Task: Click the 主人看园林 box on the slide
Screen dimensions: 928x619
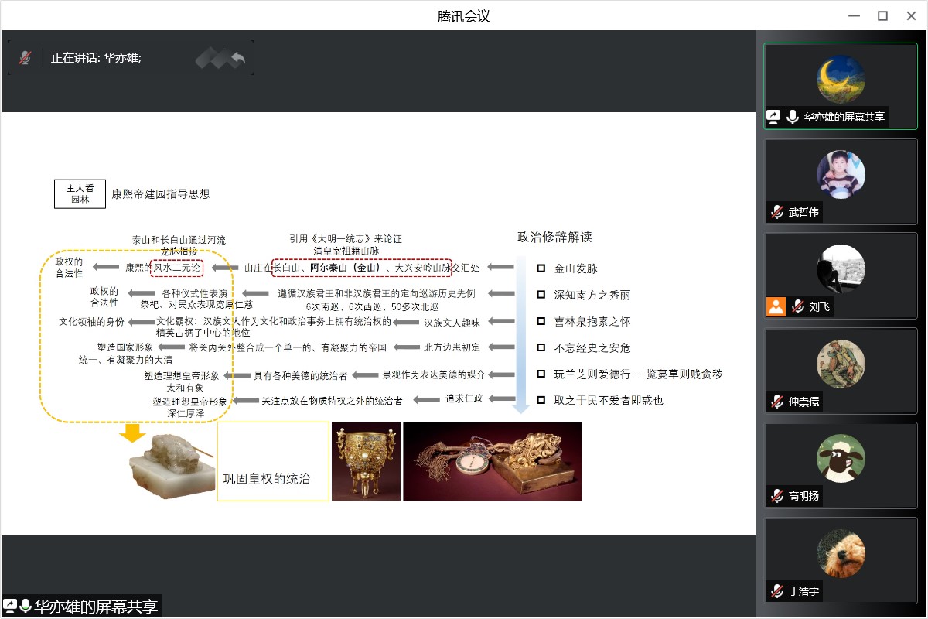Action: click(80, 193)
